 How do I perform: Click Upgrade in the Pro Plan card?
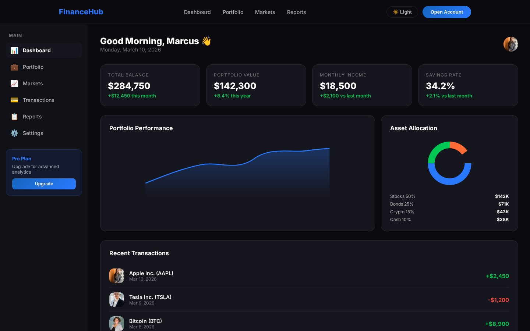pos(44,184)
